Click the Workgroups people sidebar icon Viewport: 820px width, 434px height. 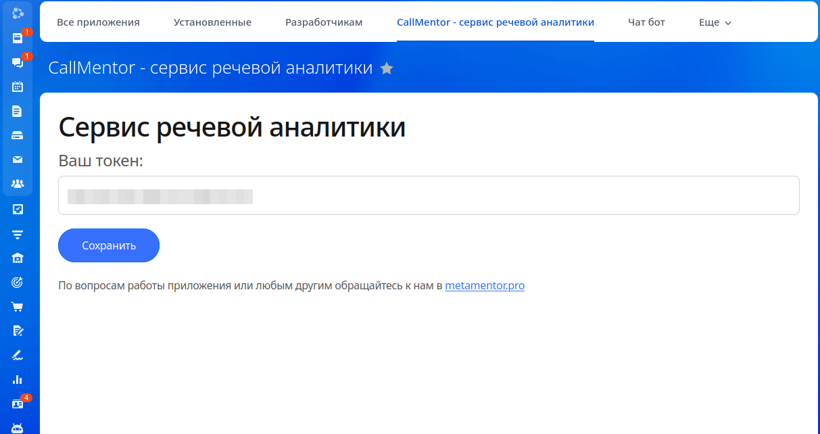pyautogui.click(x=18, y=184)
